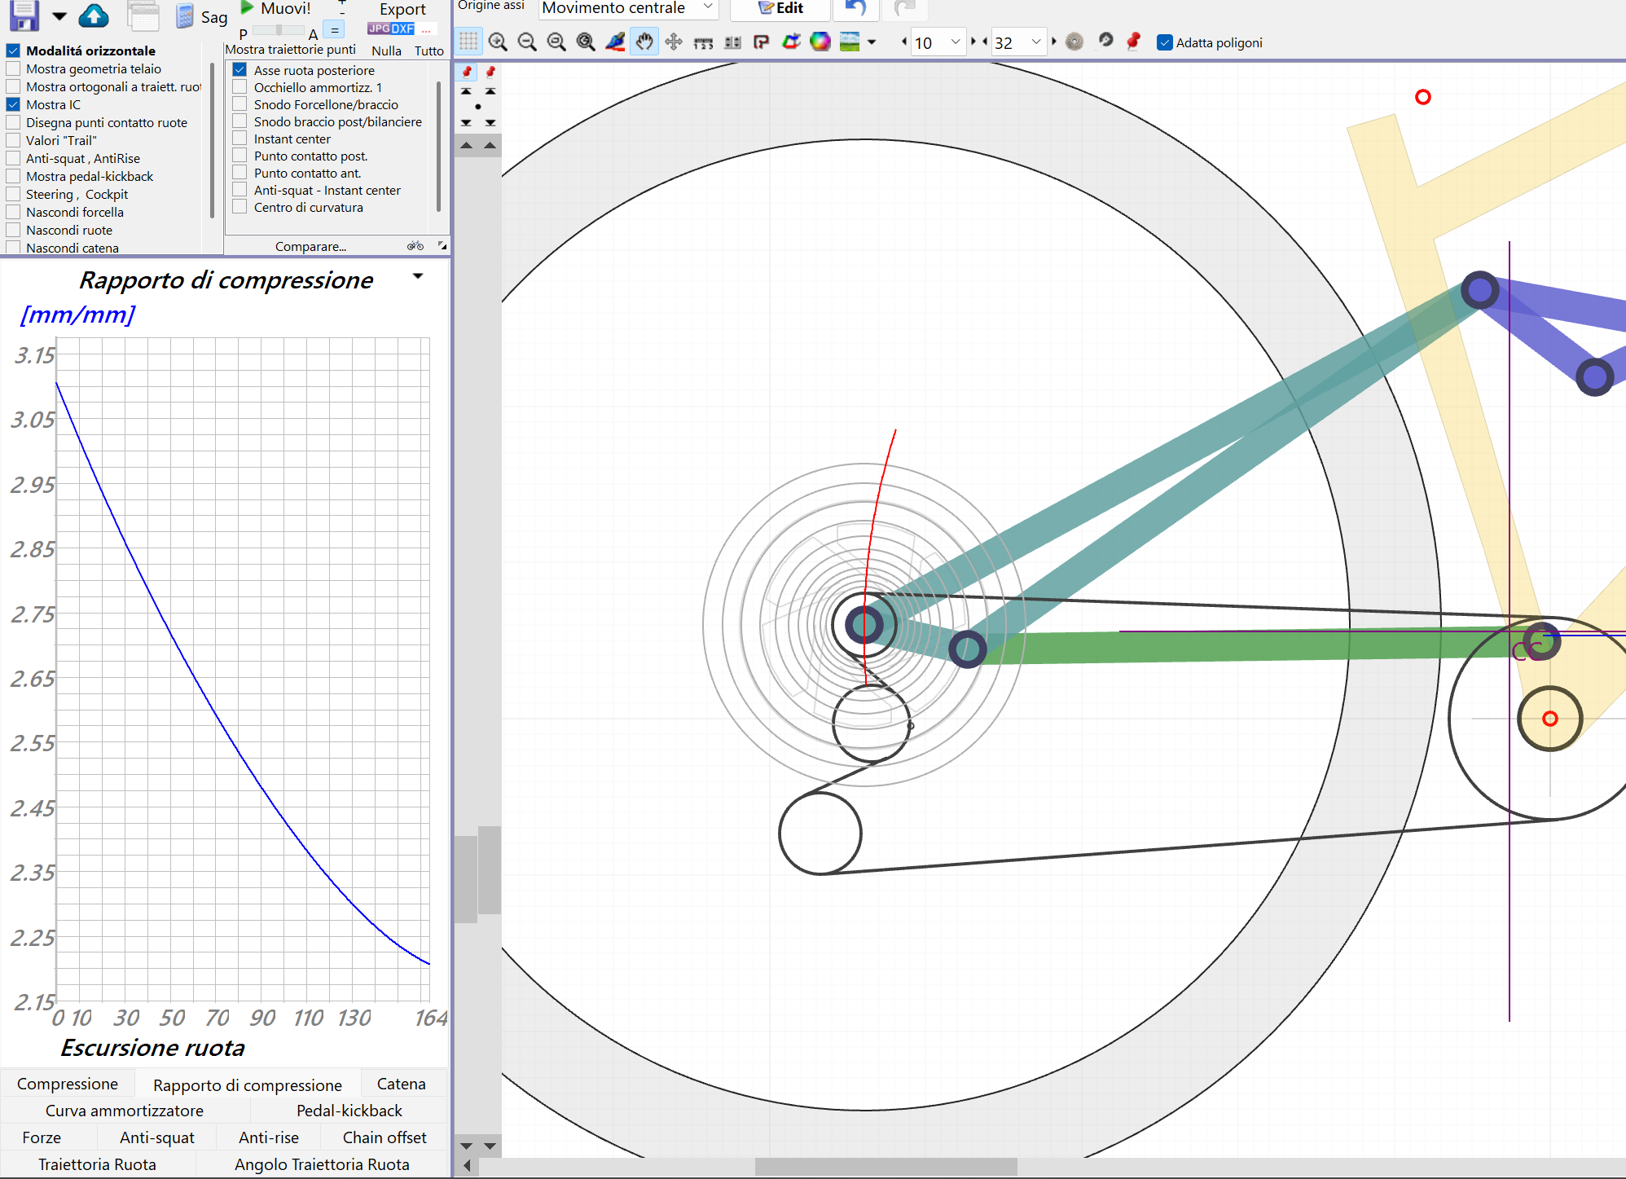
Task: Click the red-green polygon shape icon
Action: (x=791, y=42)
